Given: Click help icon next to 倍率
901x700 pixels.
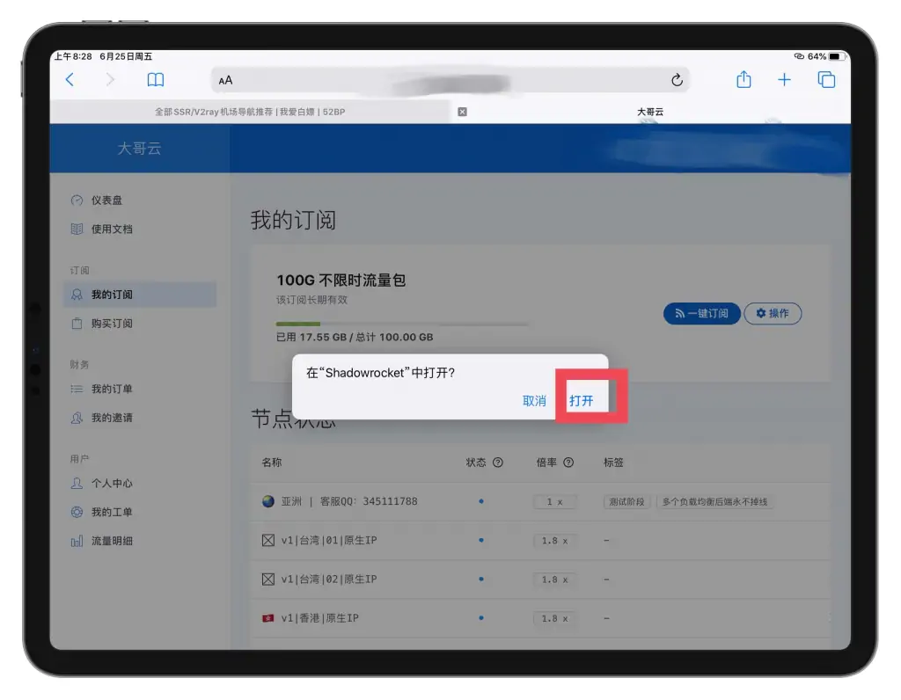Looking at the screenshot, I should pyautogui.click(x=568, y=463).
